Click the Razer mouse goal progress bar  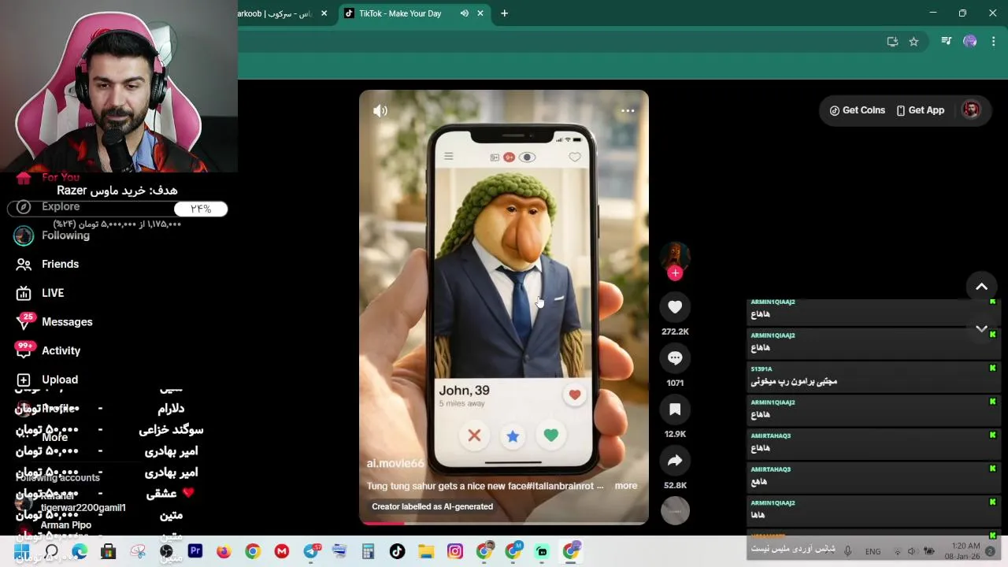pos(117,209)
